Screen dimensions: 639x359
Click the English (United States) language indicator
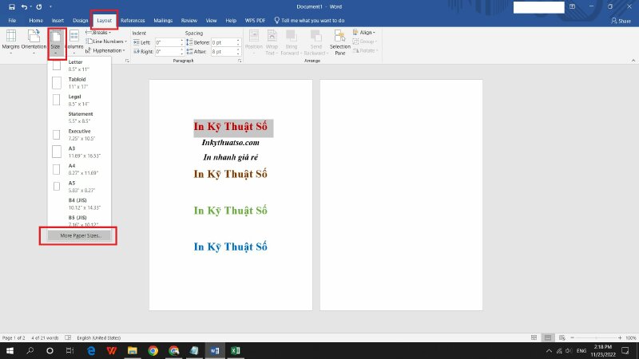tap(98, 337)
